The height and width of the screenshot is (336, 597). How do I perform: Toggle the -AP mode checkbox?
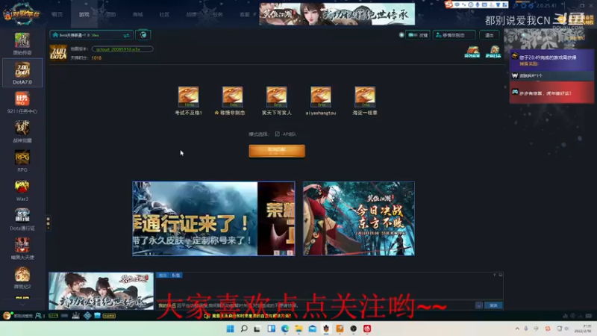pyautogui.click(x=277, y=134)
